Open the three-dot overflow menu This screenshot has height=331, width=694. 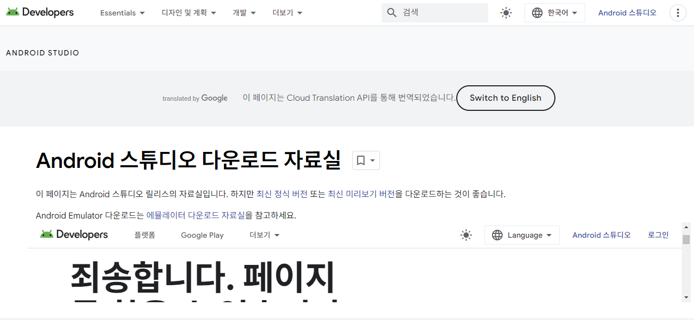click(677, 13)
